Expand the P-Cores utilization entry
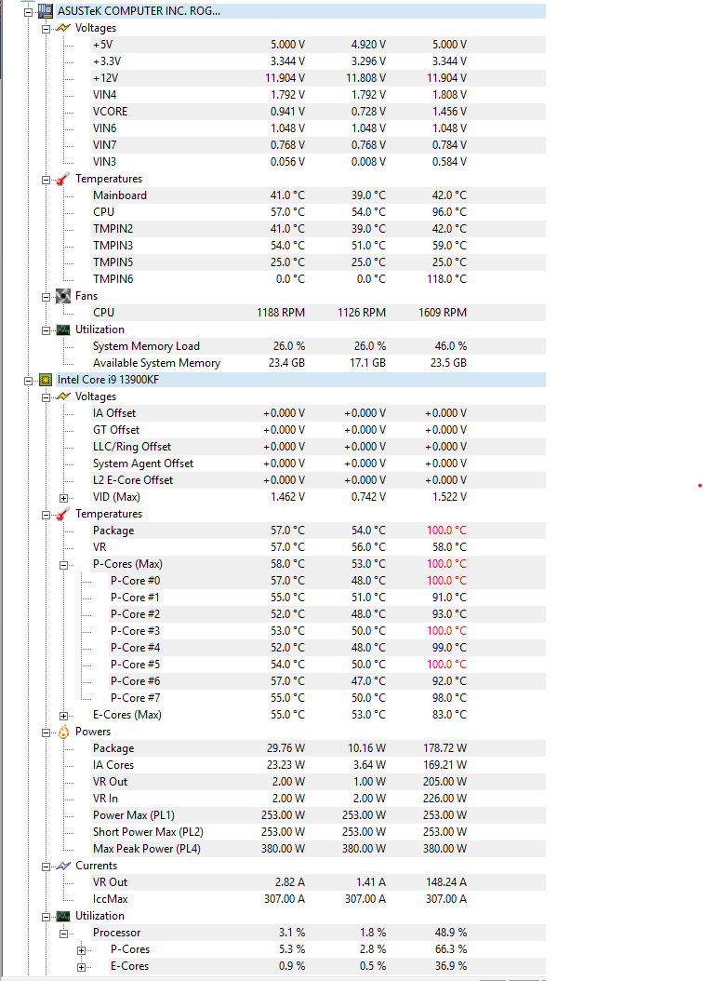 point(81,950)
